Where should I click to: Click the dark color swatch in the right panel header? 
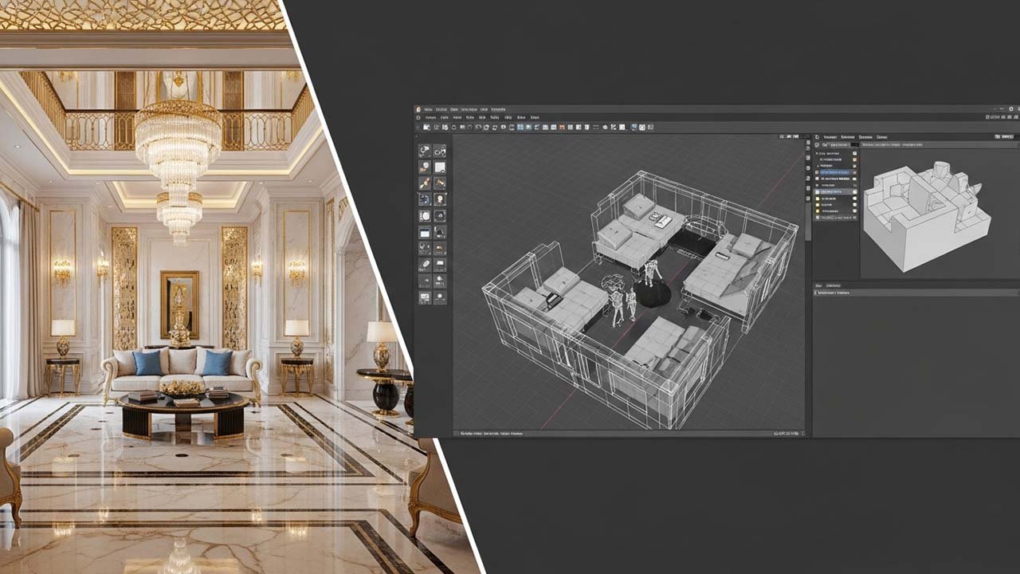[x=854, y=144]
